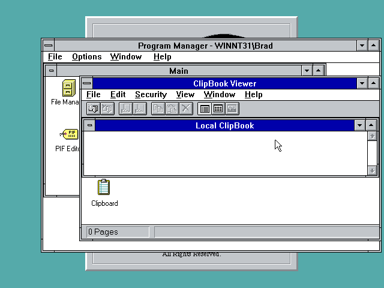
Task: Click the Local ClipBook scroll up arrow
Action: pos(372,136)
